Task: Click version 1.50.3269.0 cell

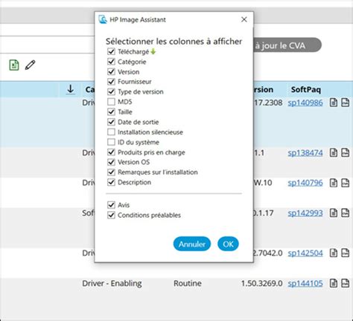Action: tap(261, 283)
